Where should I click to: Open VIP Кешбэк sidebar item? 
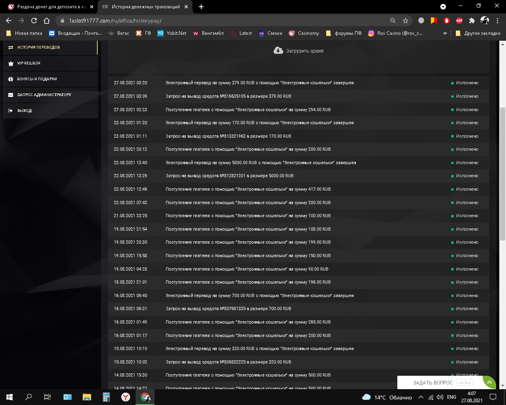click(50, 63)
